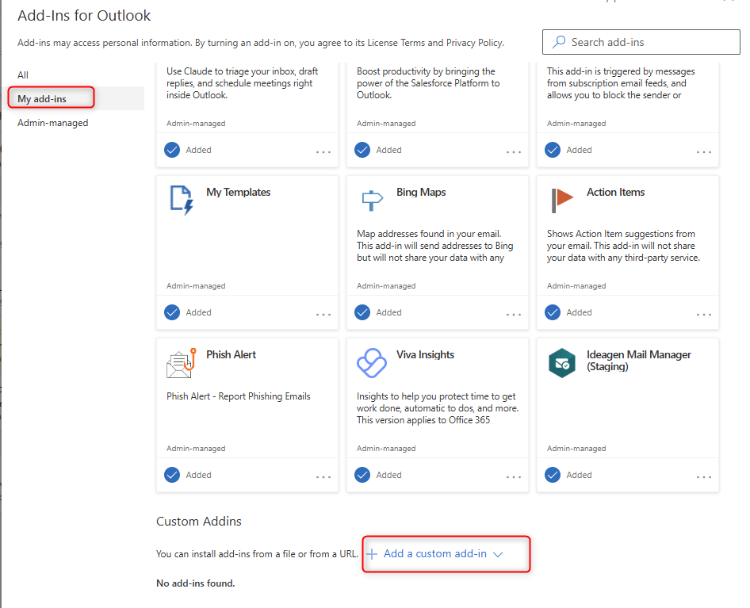This screenshot has width=750, height=608.
Task: Toggle Added checkmark on Salesforce add-in
Action: (362, 150)
